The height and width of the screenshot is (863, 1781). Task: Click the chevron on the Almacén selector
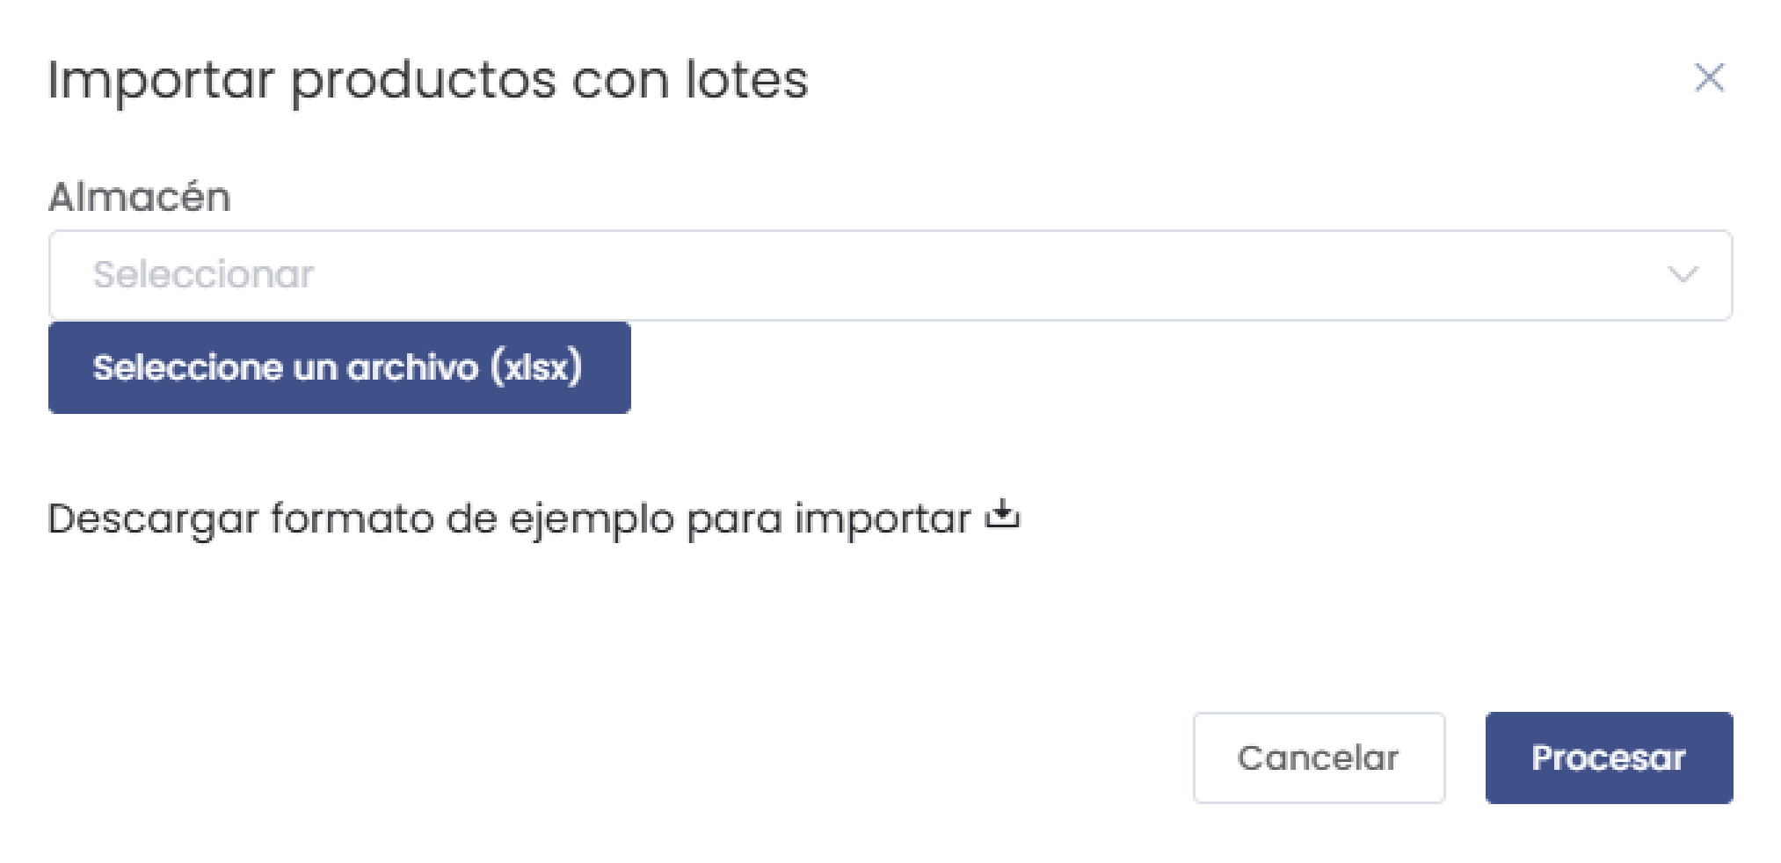(x=1684, y=275)
